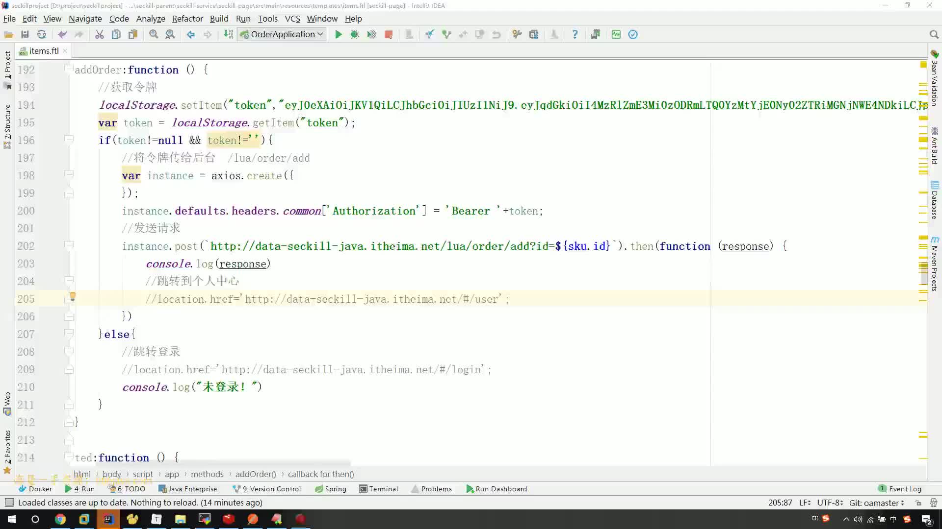Open the Problems tool window
Viewport: 942px width, 529px height.
tap(432, 489)
